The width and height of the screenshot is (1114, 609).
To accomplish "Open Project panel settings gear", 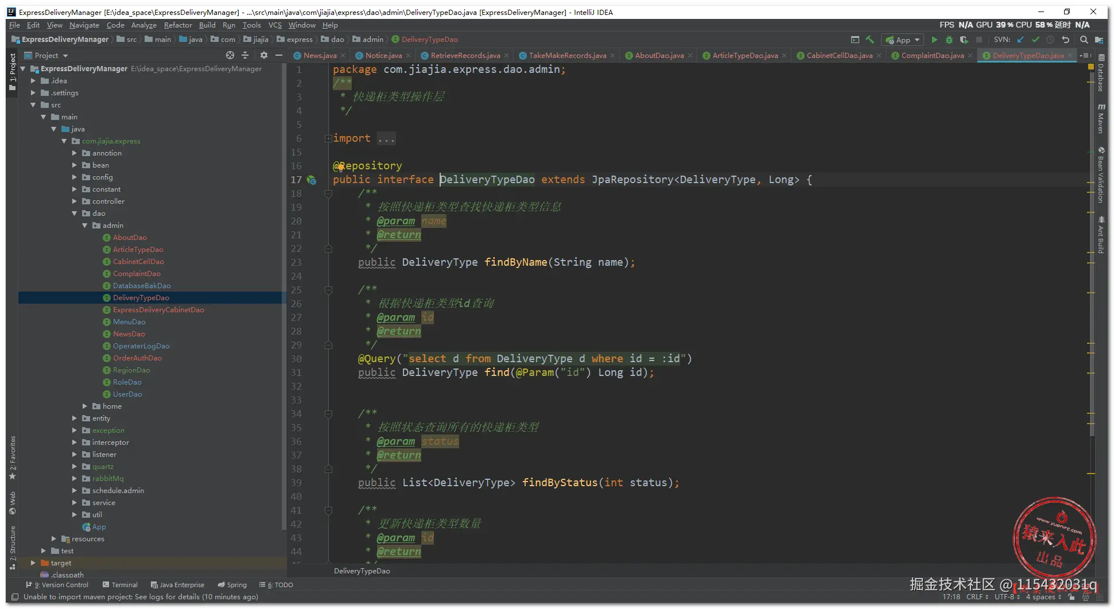I will (x=263, y=55).
